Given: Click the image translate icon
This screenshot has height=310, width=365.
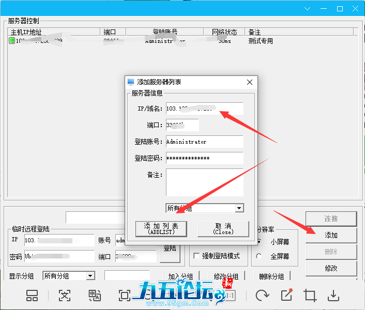Looking at the screenshot, I should click(x=95, y=295).
